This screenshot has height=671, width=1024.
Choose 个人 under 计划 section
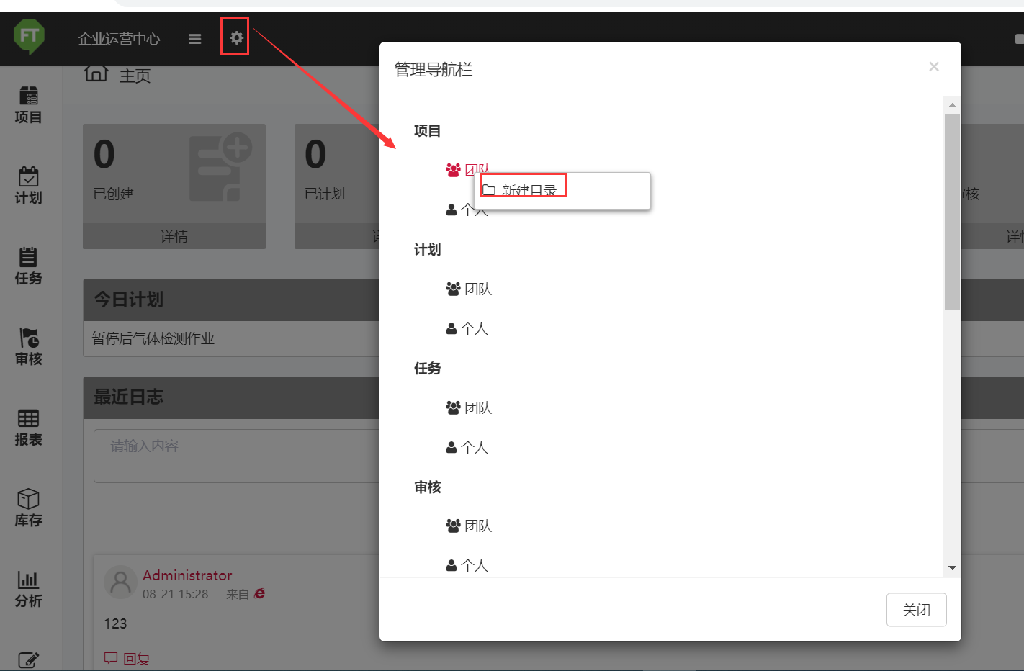coord(468,328)
